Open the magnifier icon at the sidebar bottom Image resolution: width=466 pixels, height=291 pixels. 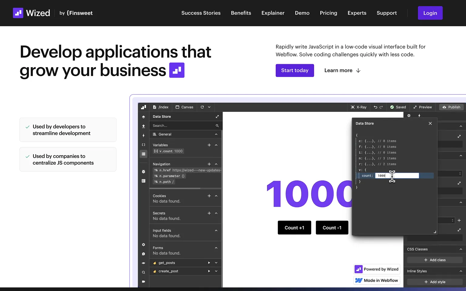pyautogui.click(x=144, y=272)
